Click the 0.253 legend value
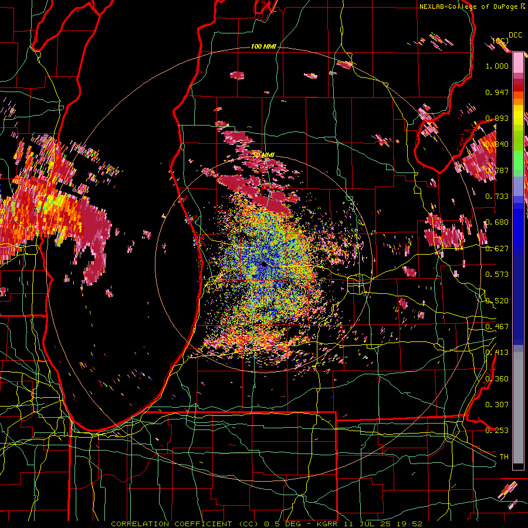 [x=497, y=431]
